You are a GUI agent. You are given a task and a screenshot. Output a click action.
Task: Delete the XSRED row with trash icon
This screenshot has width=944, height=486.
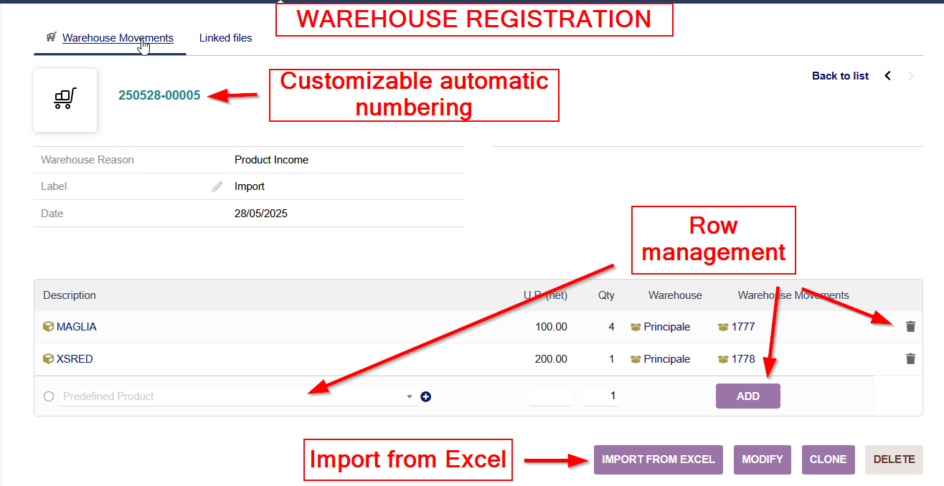(x=911, y=359)
